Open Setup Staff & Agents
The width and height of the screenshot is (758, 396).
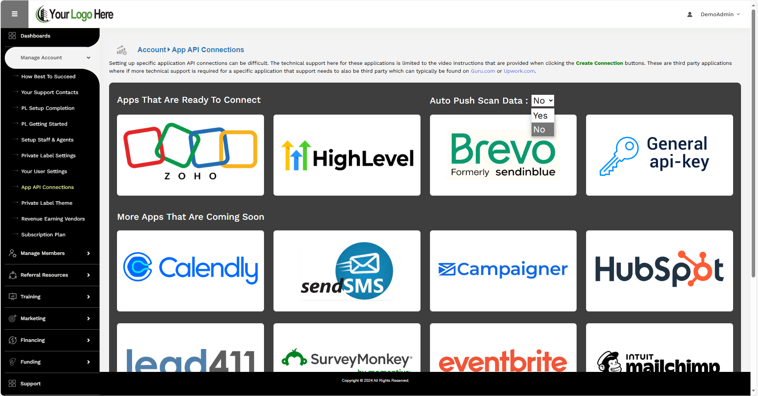[47, 140]
